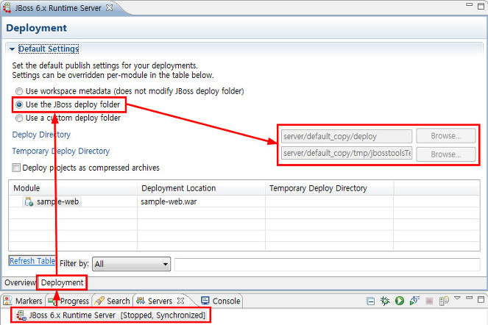The width and height of the screenshot is (488, 325).
Task: Click the filter text input field
Action: (327, 265)
